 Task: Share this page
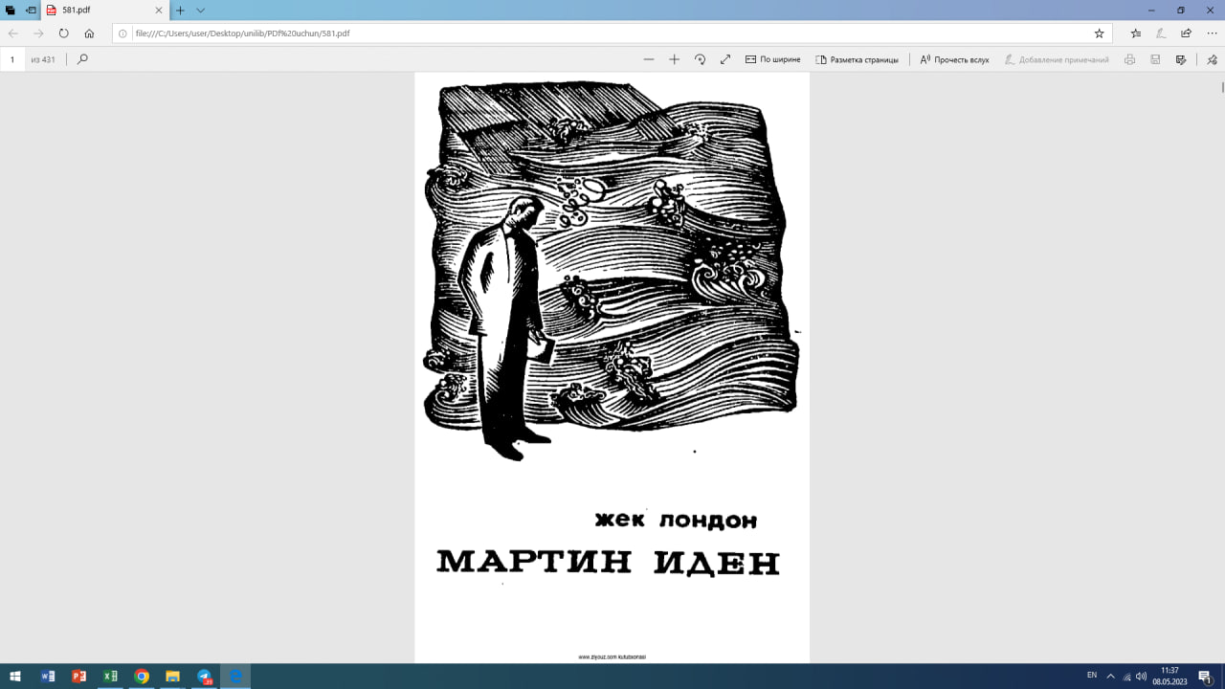(1186, 33)
